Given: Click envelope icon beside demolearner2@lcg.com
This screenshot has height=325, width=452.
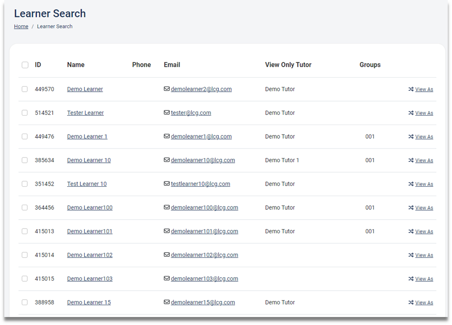Looking at the screenshot, I should pyautogui.click(x=167, y=88).
